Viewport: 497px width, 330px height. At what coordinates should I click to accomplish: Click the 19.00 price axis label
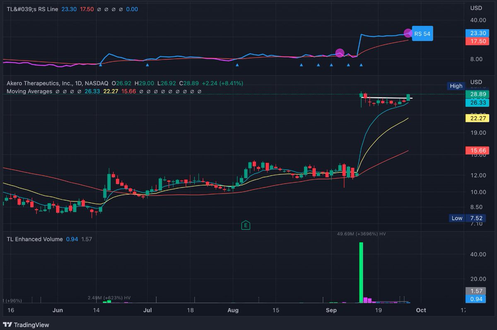click(x=478, y=133)
